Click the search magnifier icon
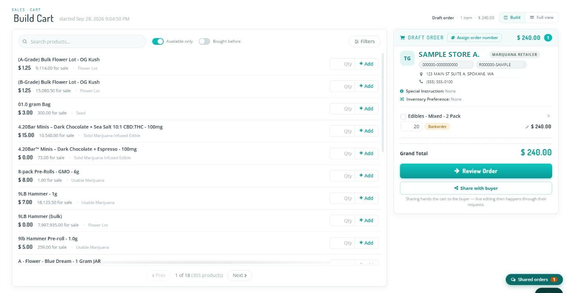This screenshot has width=571, height=293. [25, 42]
